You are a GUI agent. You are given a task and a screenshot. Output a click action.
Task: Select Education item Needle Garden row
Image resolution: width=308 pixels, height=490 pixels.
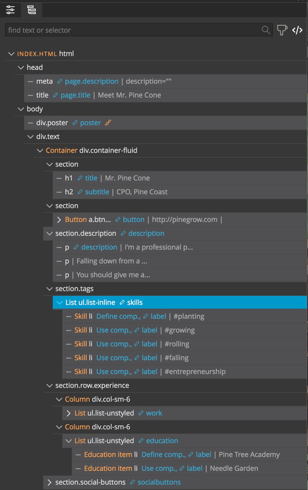pos(190,468)
